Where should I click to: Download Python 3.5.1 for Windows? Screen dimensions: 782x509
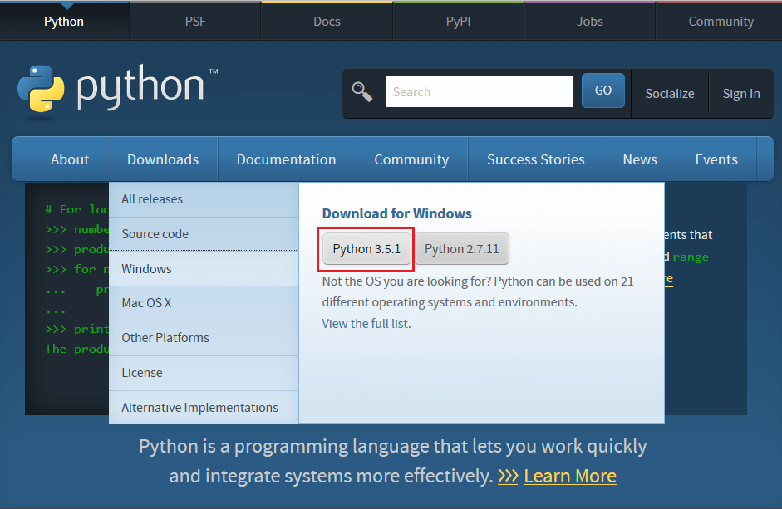[366, 249]
